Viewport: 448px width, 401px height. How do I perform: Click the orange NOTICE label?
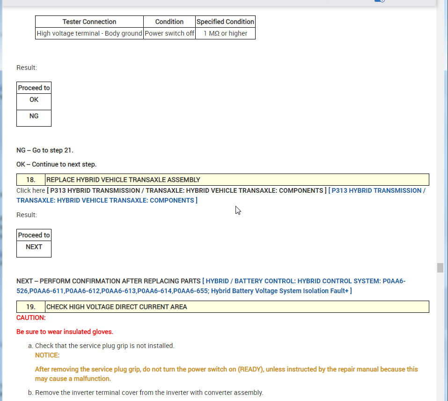point(47,355)
